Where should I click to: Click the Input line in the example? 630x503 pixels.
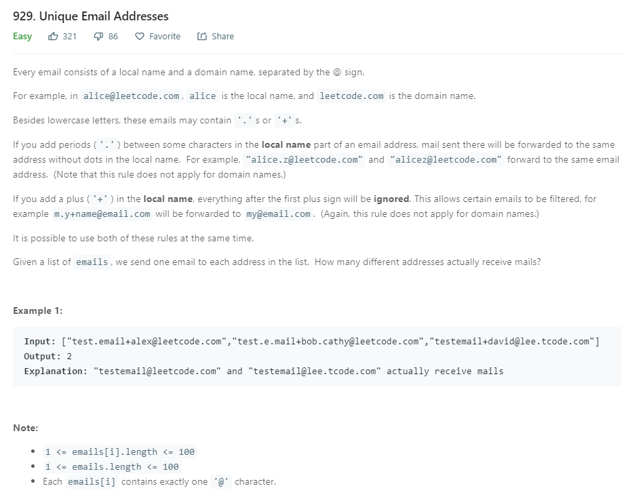311,341
